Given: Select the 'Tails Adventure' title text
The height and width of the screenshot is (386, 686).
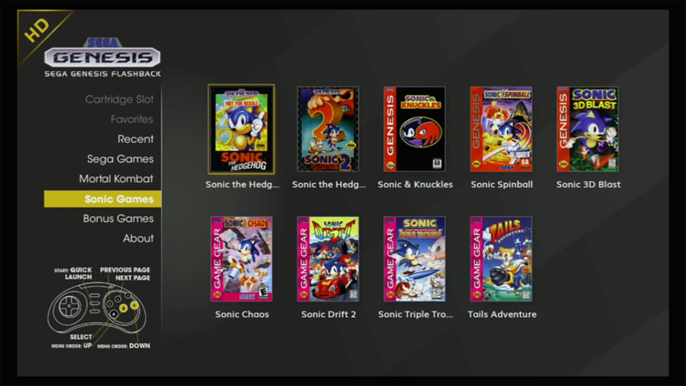Looking at the screenshot, I should (502, 314).
